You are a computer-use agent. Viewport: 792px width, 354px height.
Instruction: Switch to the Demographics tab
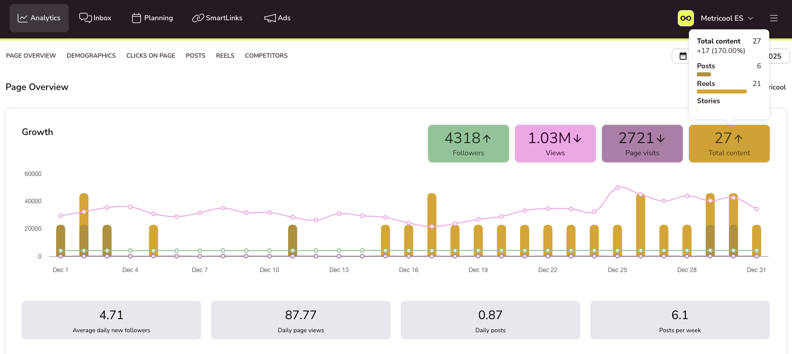pos(91,56)
